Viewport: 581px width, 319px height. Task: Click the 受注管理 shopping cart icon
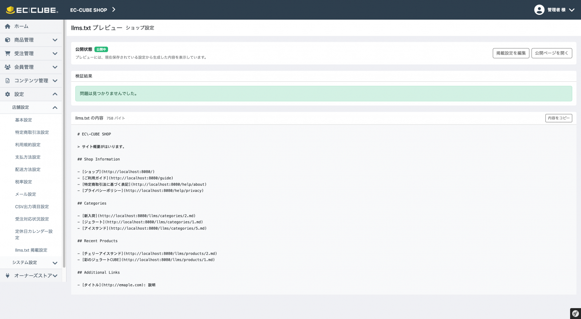point(7,53)
